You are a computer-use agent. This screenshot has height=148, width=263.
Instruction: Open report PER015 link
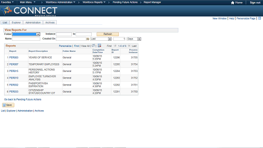(x=14, y=71)
